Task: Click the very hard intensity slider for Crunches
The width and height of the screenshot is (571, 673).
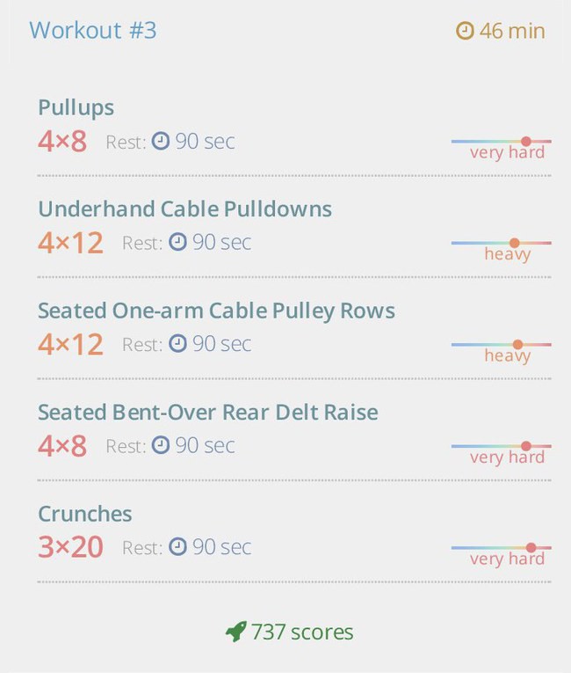Action: click(x=501, y=548)
